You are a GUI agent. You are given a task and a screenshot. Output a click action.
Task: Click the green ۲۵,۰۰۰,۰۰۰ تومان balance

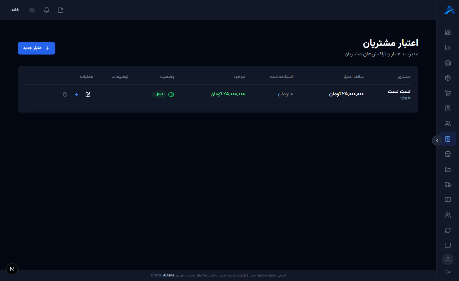[228, 94]
